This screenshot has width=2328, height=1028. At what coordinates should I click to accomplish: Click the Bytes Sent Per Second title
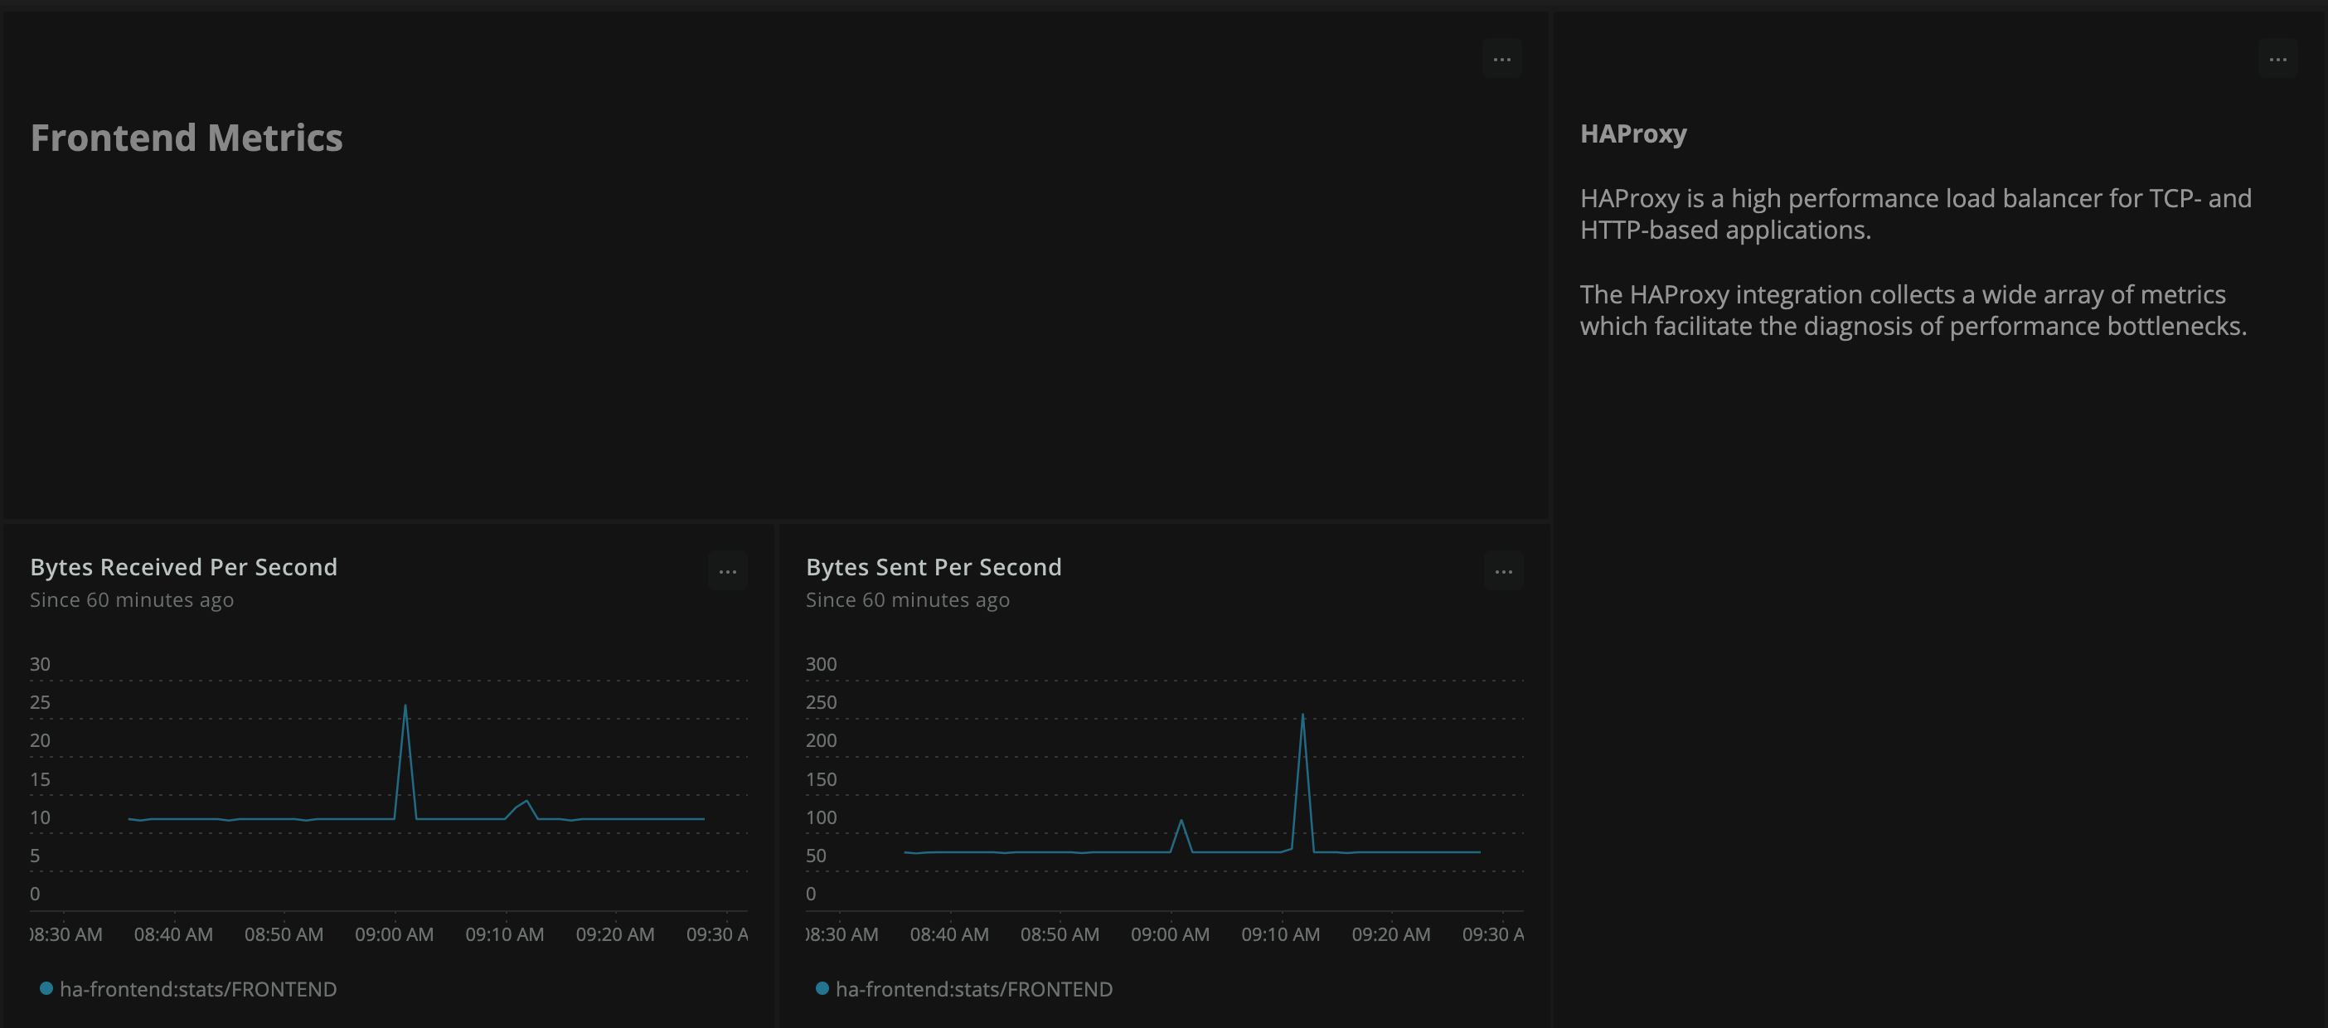(x=934, y=567)
